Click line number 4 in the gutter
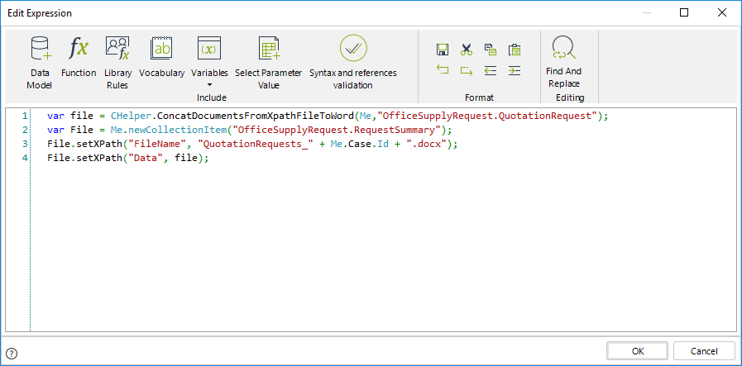 click(x=25, y=158)
